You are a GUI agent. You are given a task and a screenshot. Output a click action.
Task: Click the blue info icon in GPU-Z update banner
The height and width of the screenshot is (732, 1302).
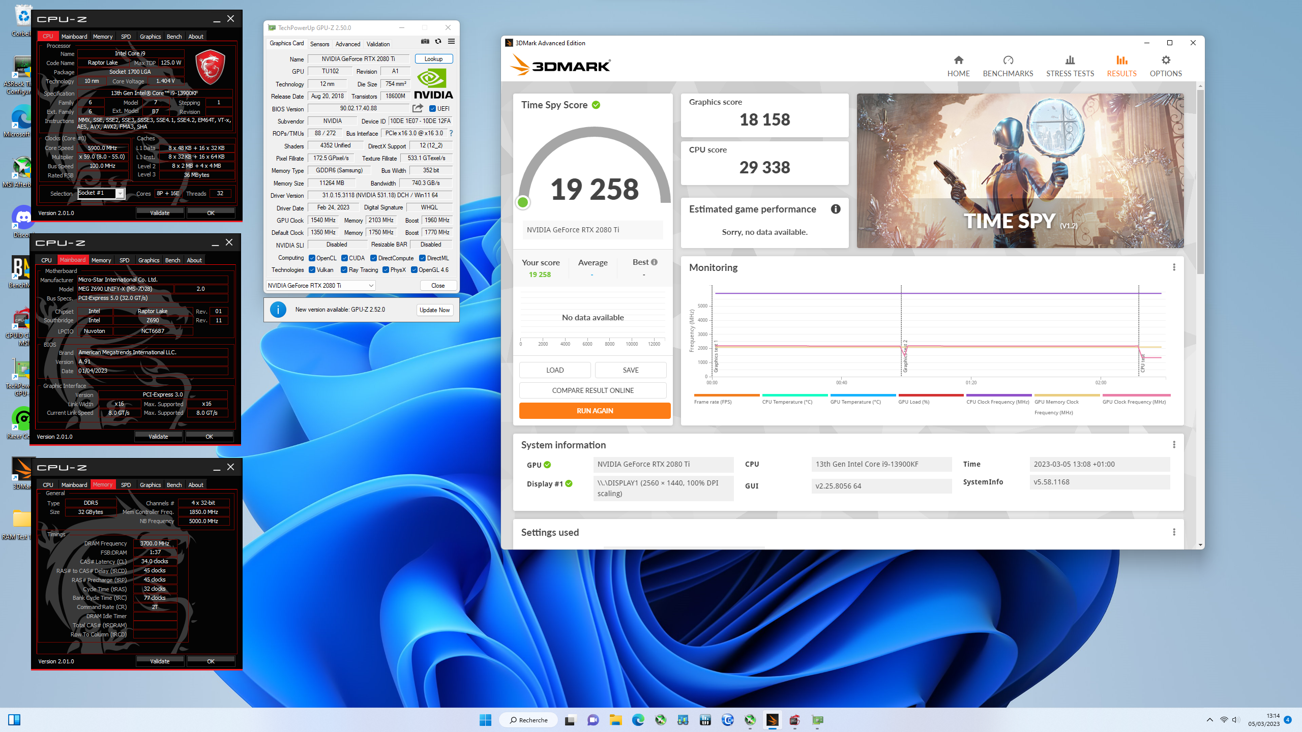pos(278,310)
